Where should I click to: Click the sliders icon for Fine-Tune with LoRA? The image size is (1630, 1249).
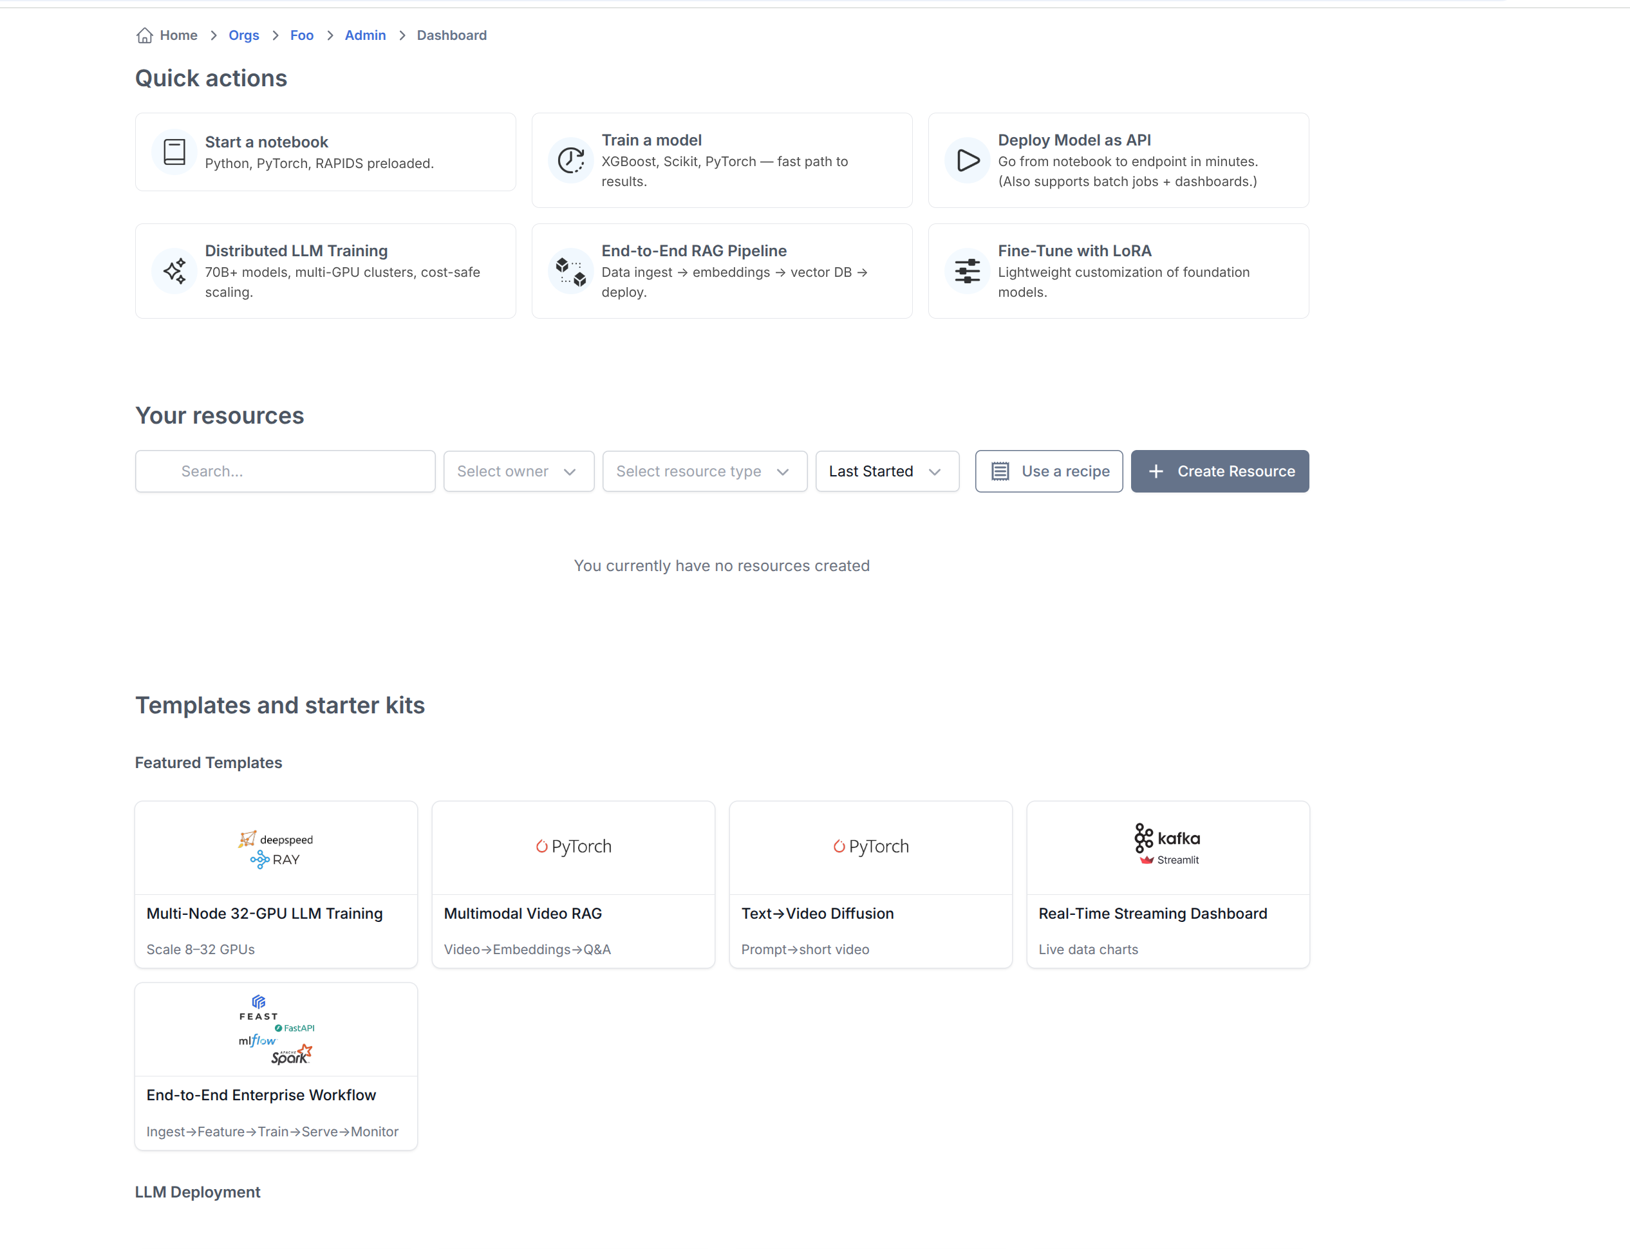pos(967,271)
